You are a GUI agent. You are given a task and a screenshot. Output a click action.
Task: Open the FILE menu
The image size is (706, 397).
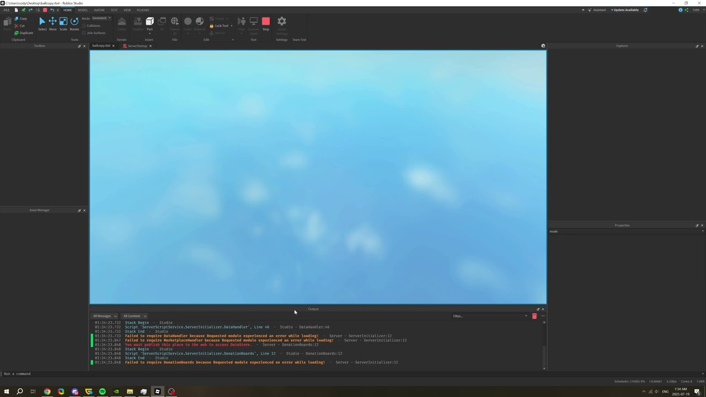pyautogui.click(x=7, y=10)
